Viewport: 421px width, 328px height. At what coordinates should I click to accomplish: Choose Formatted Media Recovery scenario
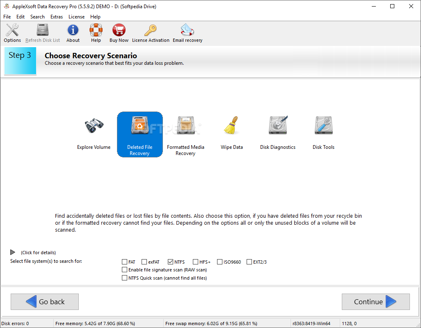185,136
